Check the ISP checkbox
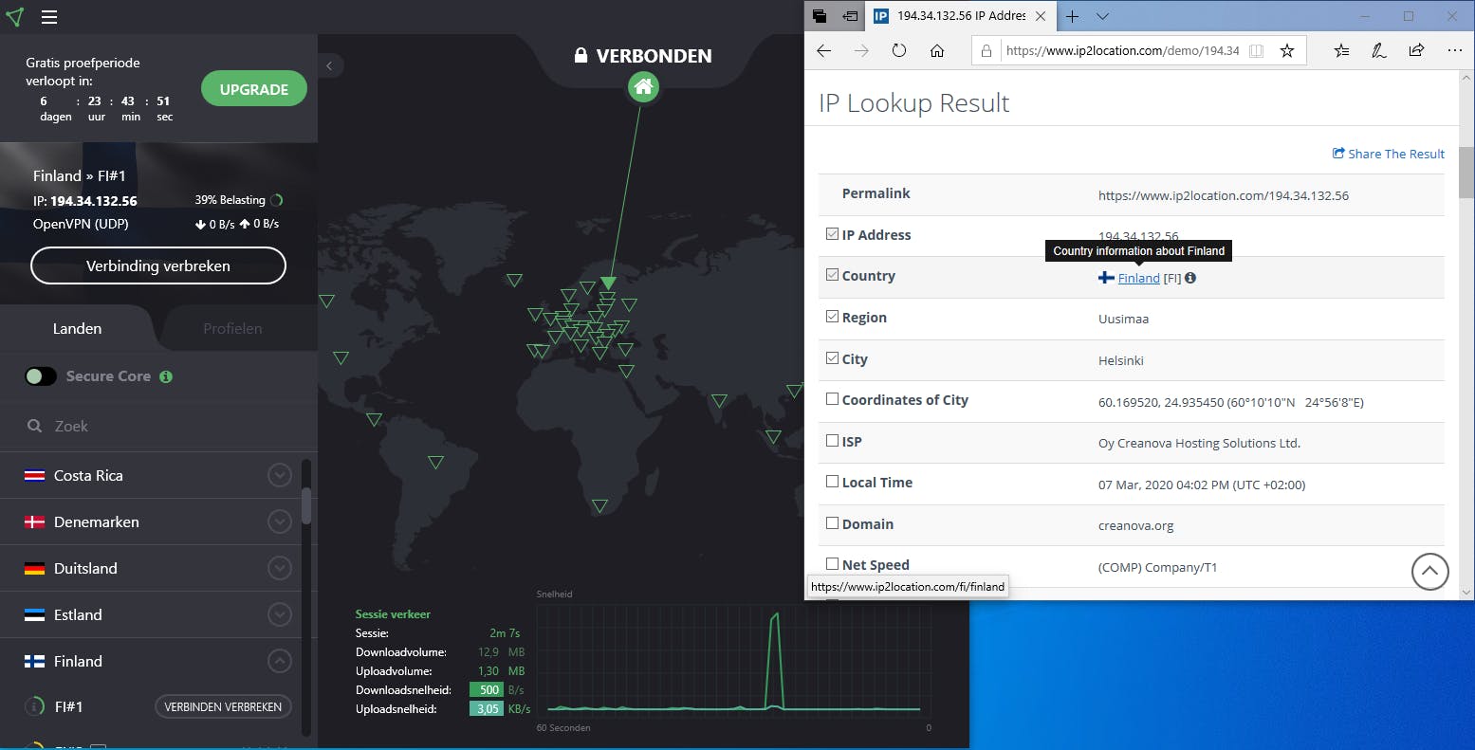This screenshot has height=750, width=1475. pyautogui.click(x=832, y=441)
